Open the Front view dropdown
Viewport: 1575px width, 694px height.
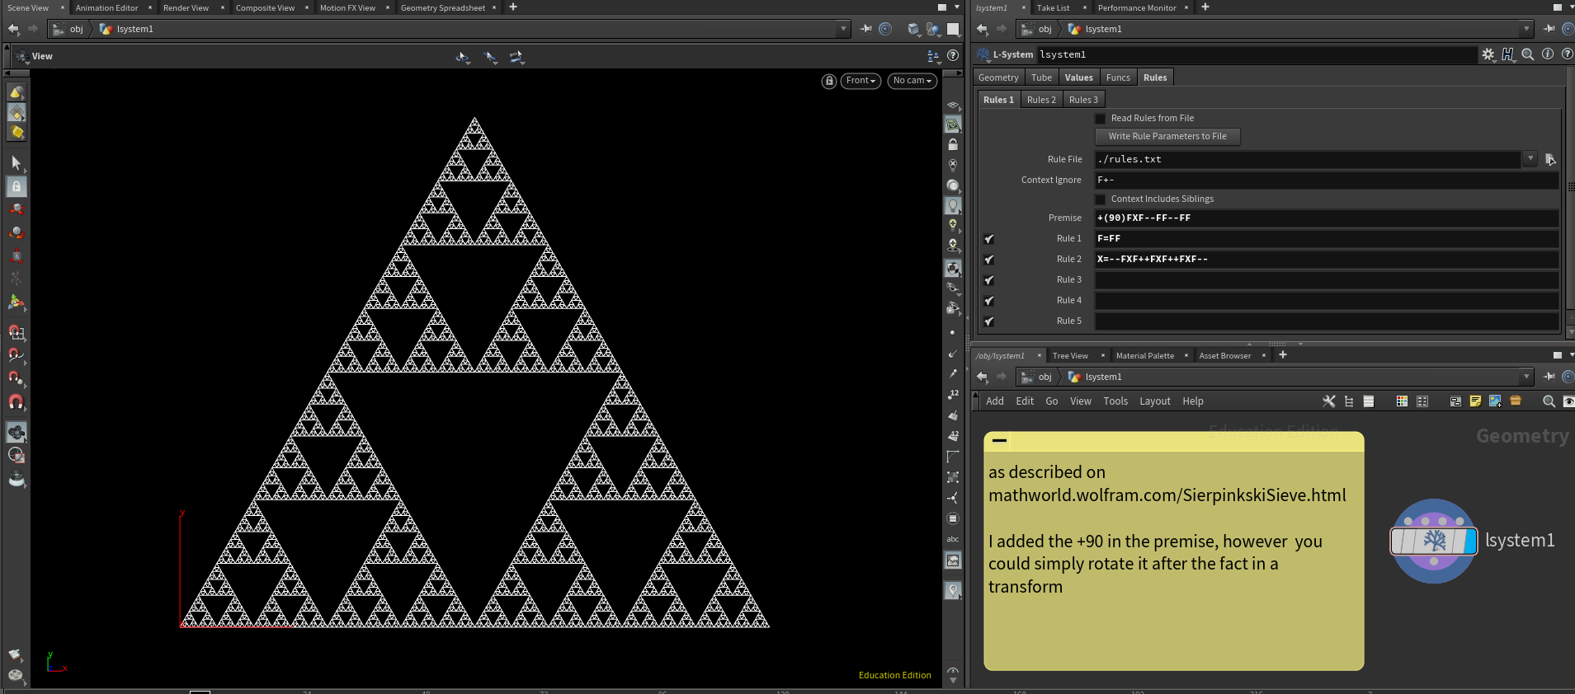coord(860,81)
